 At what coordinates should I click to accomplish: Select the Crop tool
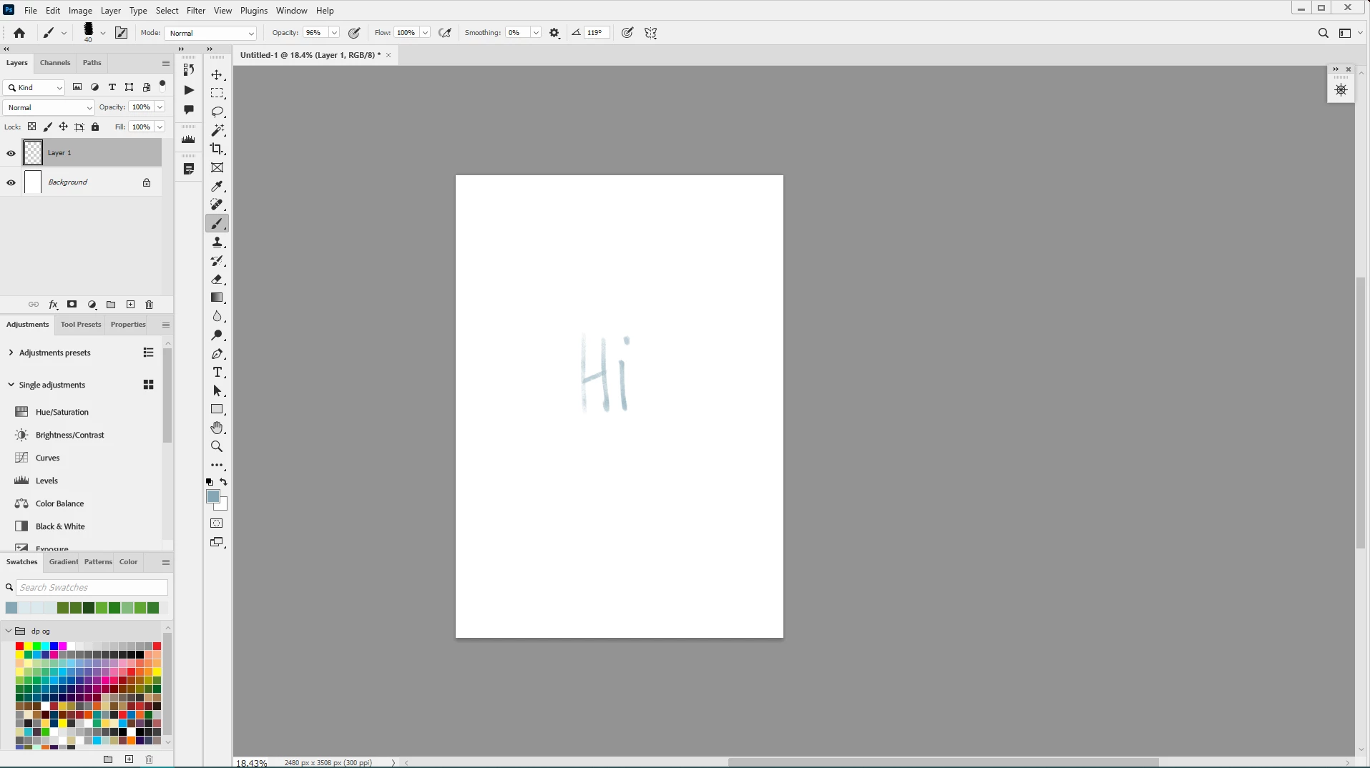coord(217,149)
